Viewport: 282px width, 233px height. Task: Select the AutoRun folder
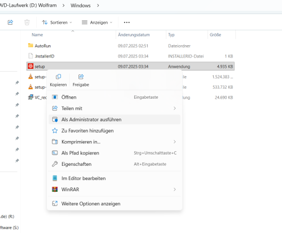click(130, 46)
